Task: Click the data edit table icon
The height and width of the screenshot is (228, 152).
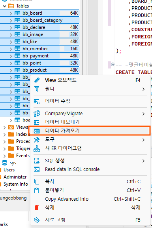Action: [37, 101]
